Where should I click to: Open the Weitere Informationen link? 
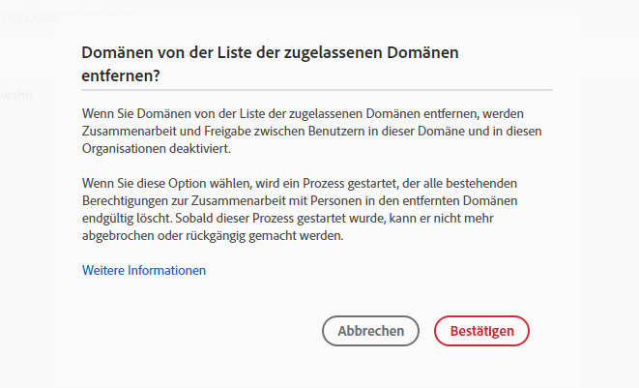(x=144, y=271)
